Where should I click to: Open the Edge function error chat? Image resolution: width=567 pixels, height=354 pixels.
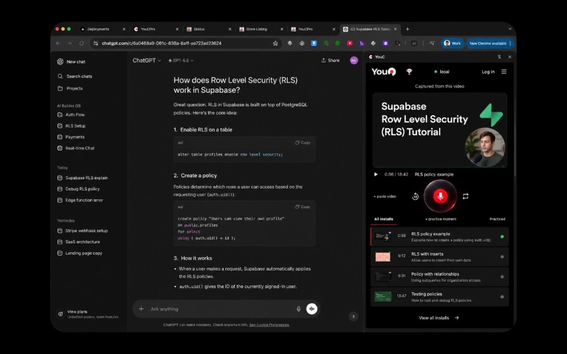pyautogui.click(x=80, y=200)
